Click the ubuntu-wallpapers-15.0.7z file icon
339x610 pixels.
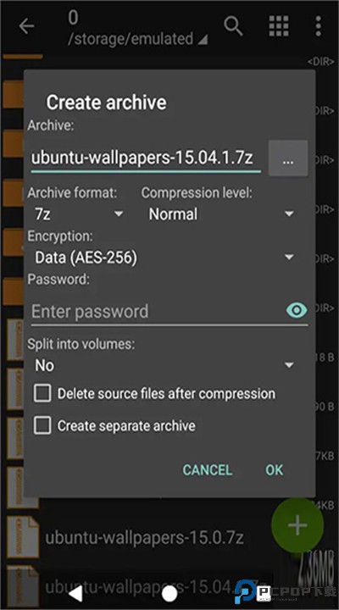(x=23, y=537)
